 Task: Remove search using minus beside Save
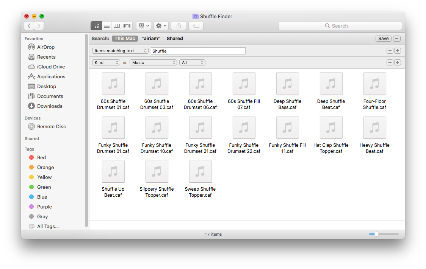397,39
